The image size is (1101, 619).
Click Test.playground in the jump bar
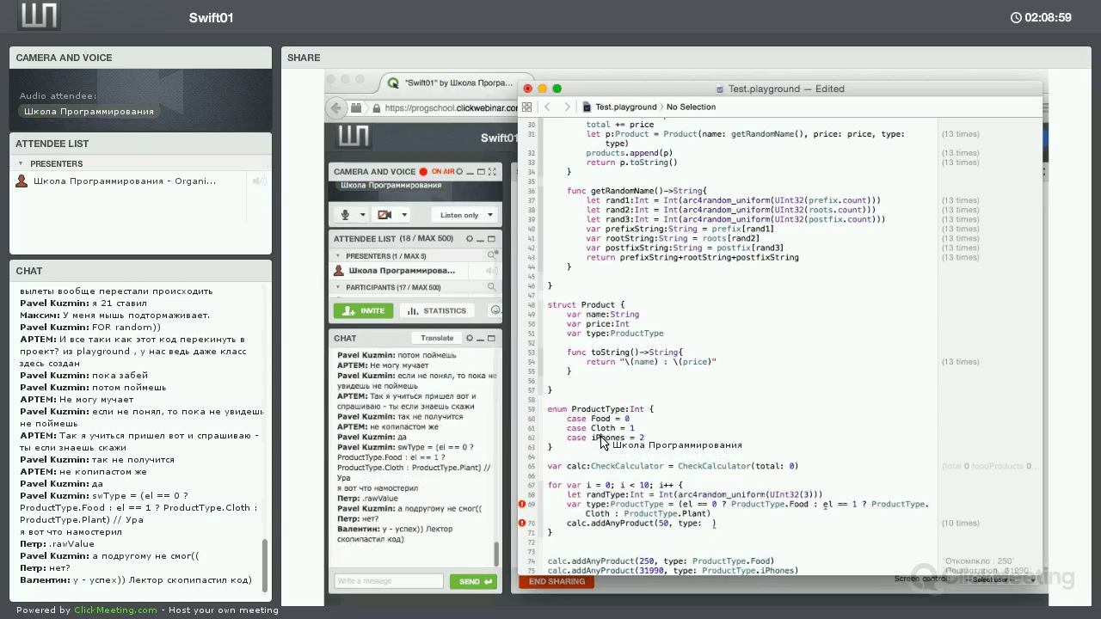[x=625, y=107]
